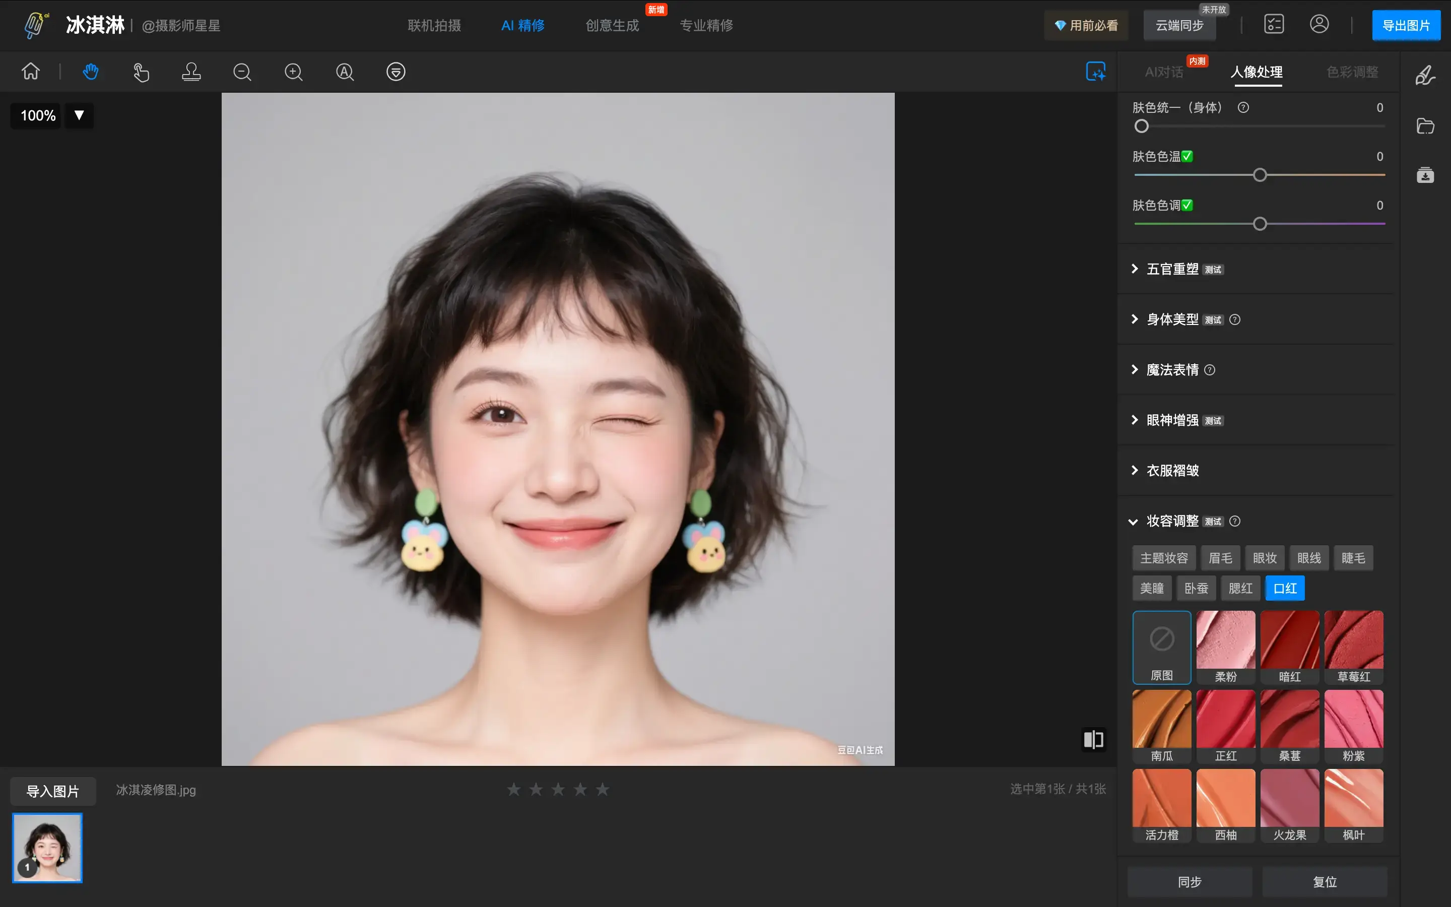Screen dimensions: 1451x907
Task: Toggle the 美瞳 makeup option
Action: 1151,588
